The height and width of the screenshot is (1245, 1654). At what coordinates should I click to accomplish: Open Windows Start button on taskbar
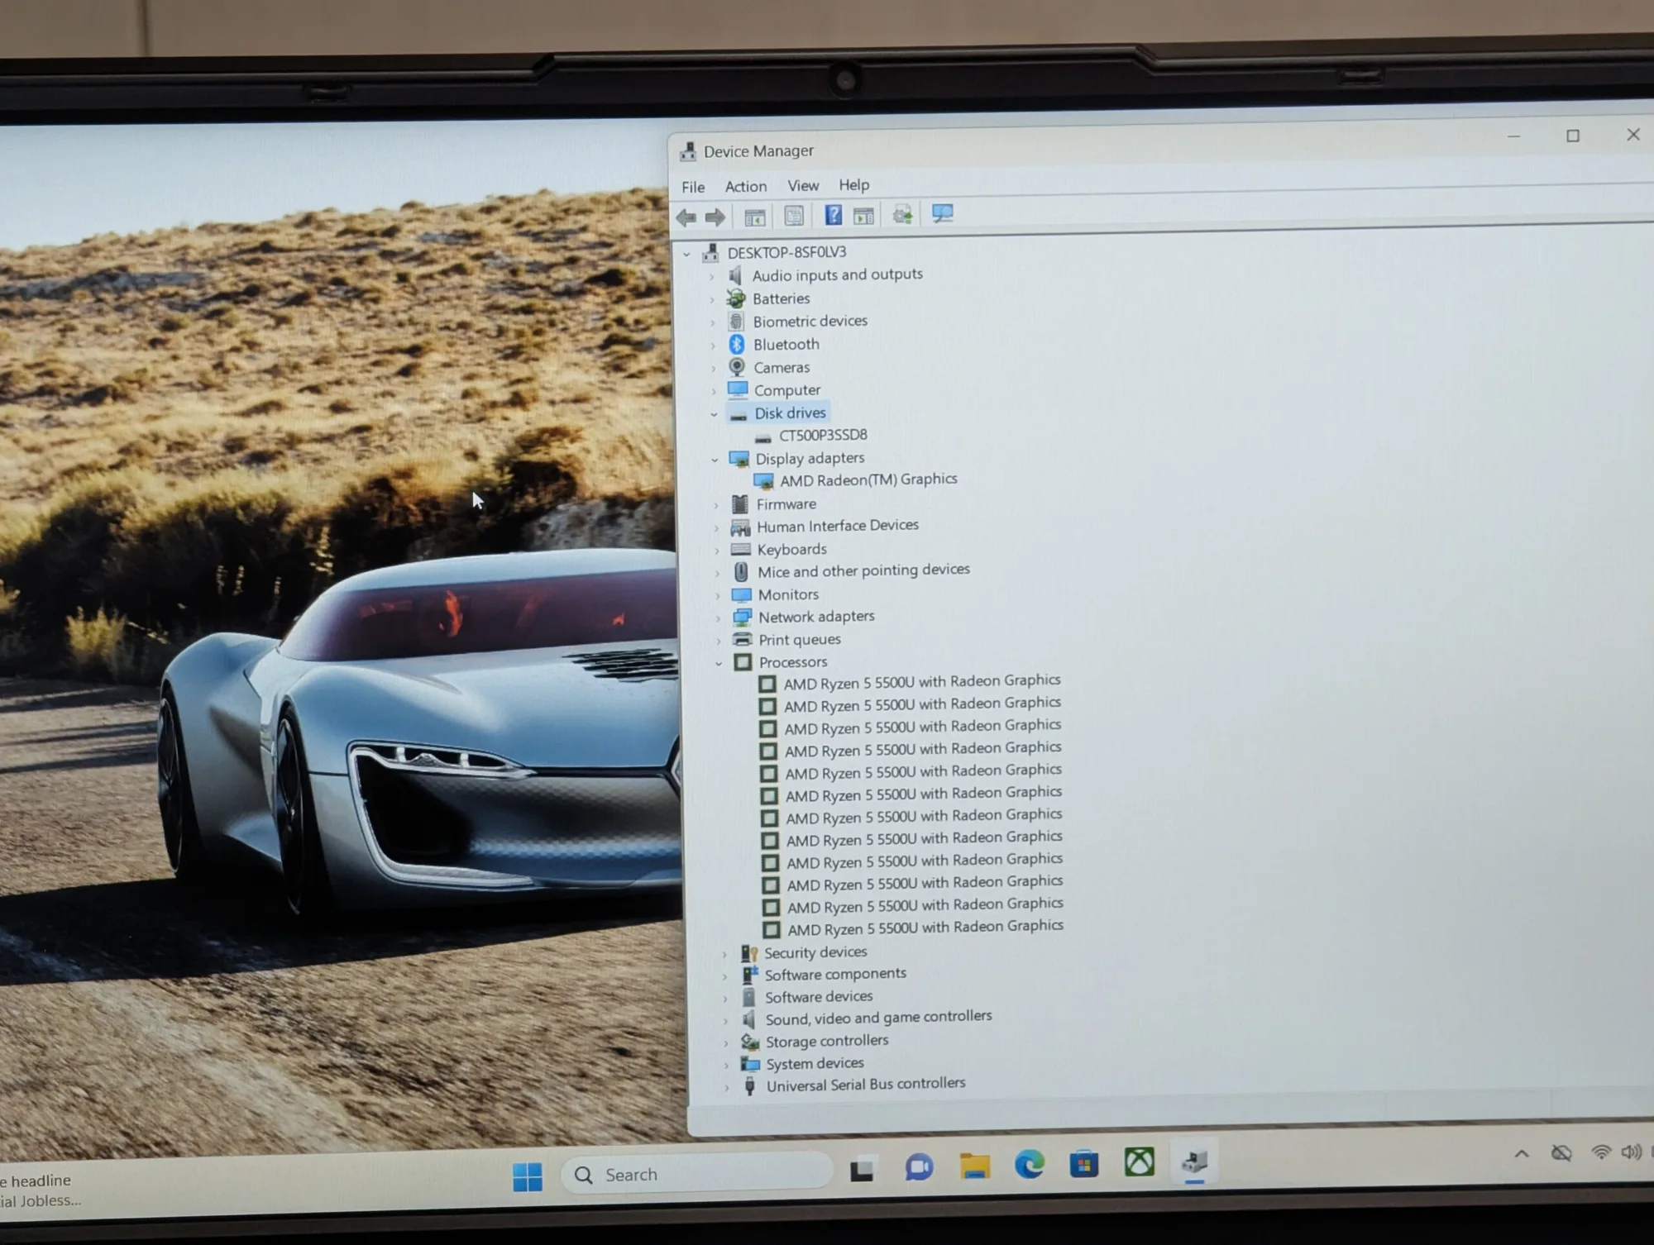tap(528, 1176)
